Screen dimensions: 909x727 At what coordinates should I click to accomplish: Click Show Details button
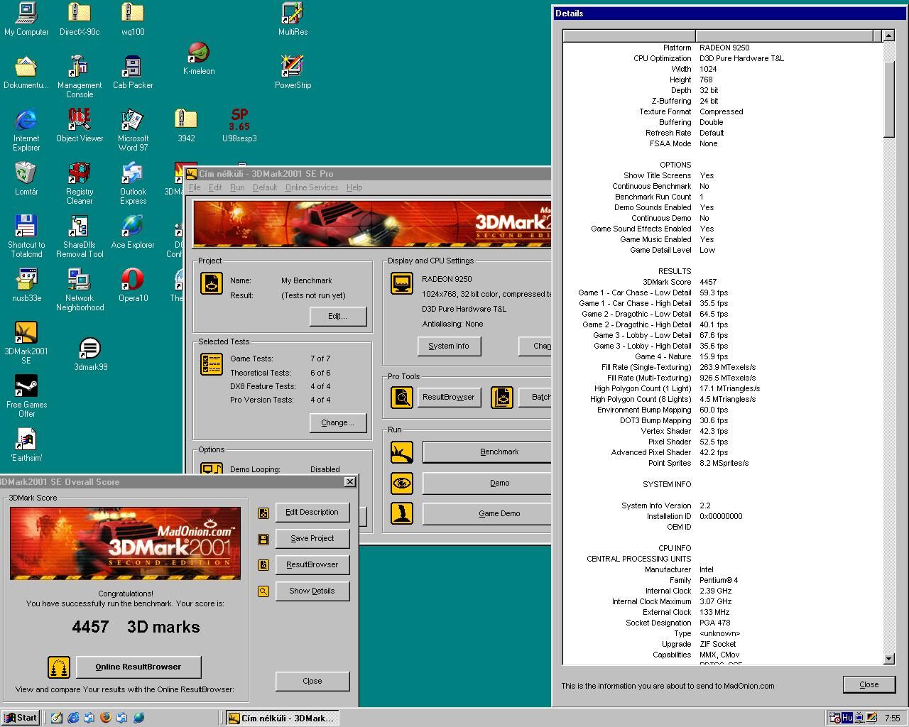click(x=312, y=591)
